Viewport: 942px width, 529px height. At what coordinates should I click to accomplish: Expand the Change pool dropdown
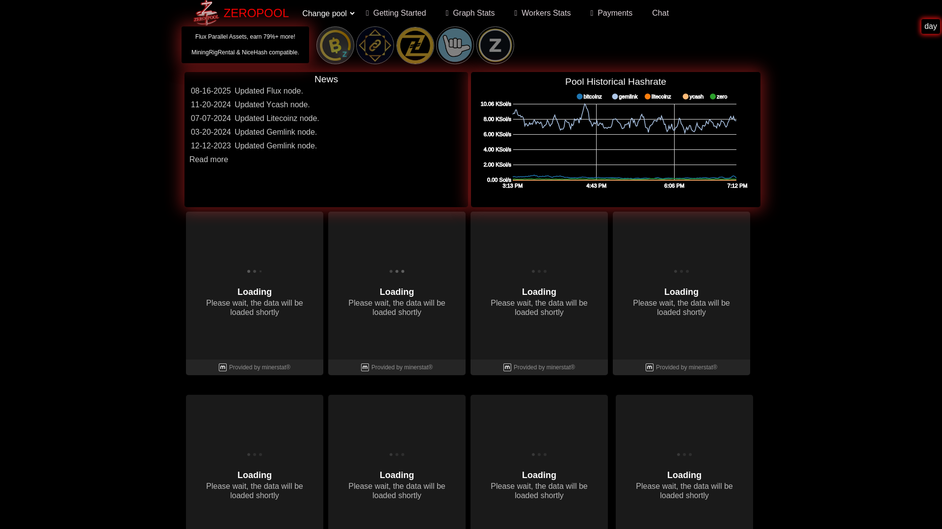point(328,14)
